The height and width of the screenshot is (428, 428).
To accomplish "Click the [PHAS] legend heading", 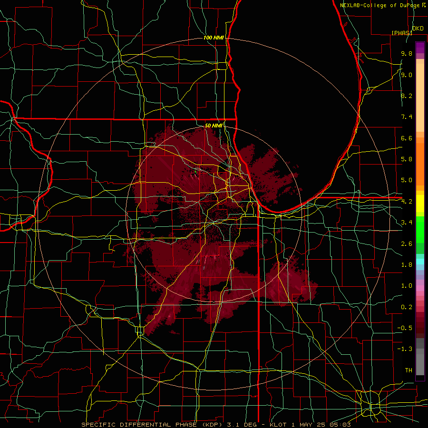I will [402, 33].
